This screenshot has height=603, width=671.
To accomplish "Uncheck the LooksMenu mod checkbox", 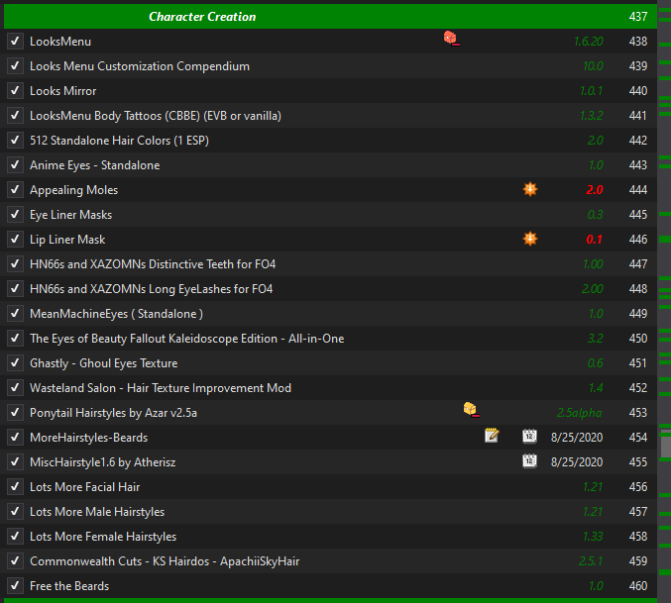I will point(15,42).
